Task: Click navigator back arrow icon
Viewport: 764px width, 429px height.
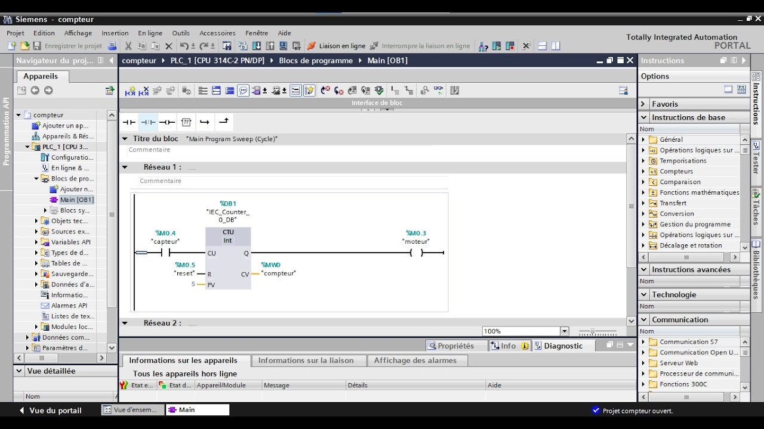Action: pos(35,91)
